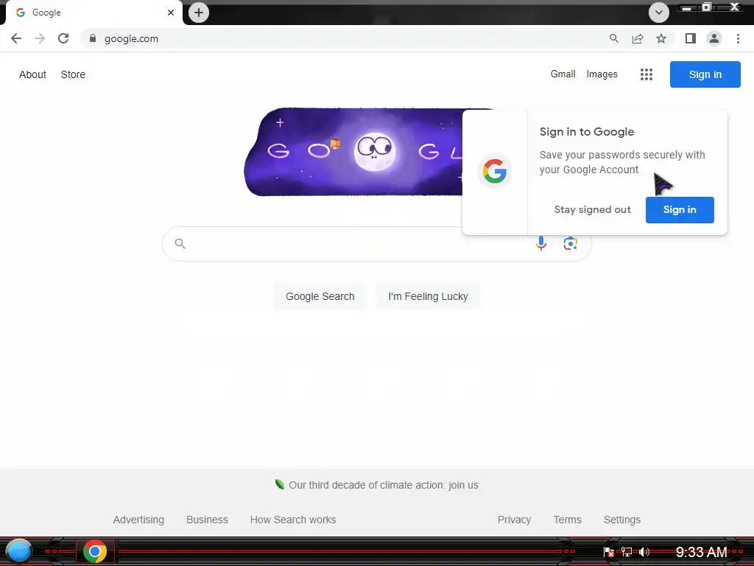Share this page using the share icon
The height and width of the screenshot is (566, 754).
(x=638, y=38)
